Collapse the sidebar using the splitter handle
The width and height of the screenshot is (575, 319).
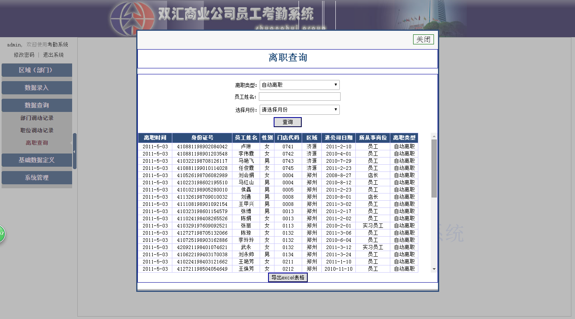pyautogui.click(x=74, y=152)
